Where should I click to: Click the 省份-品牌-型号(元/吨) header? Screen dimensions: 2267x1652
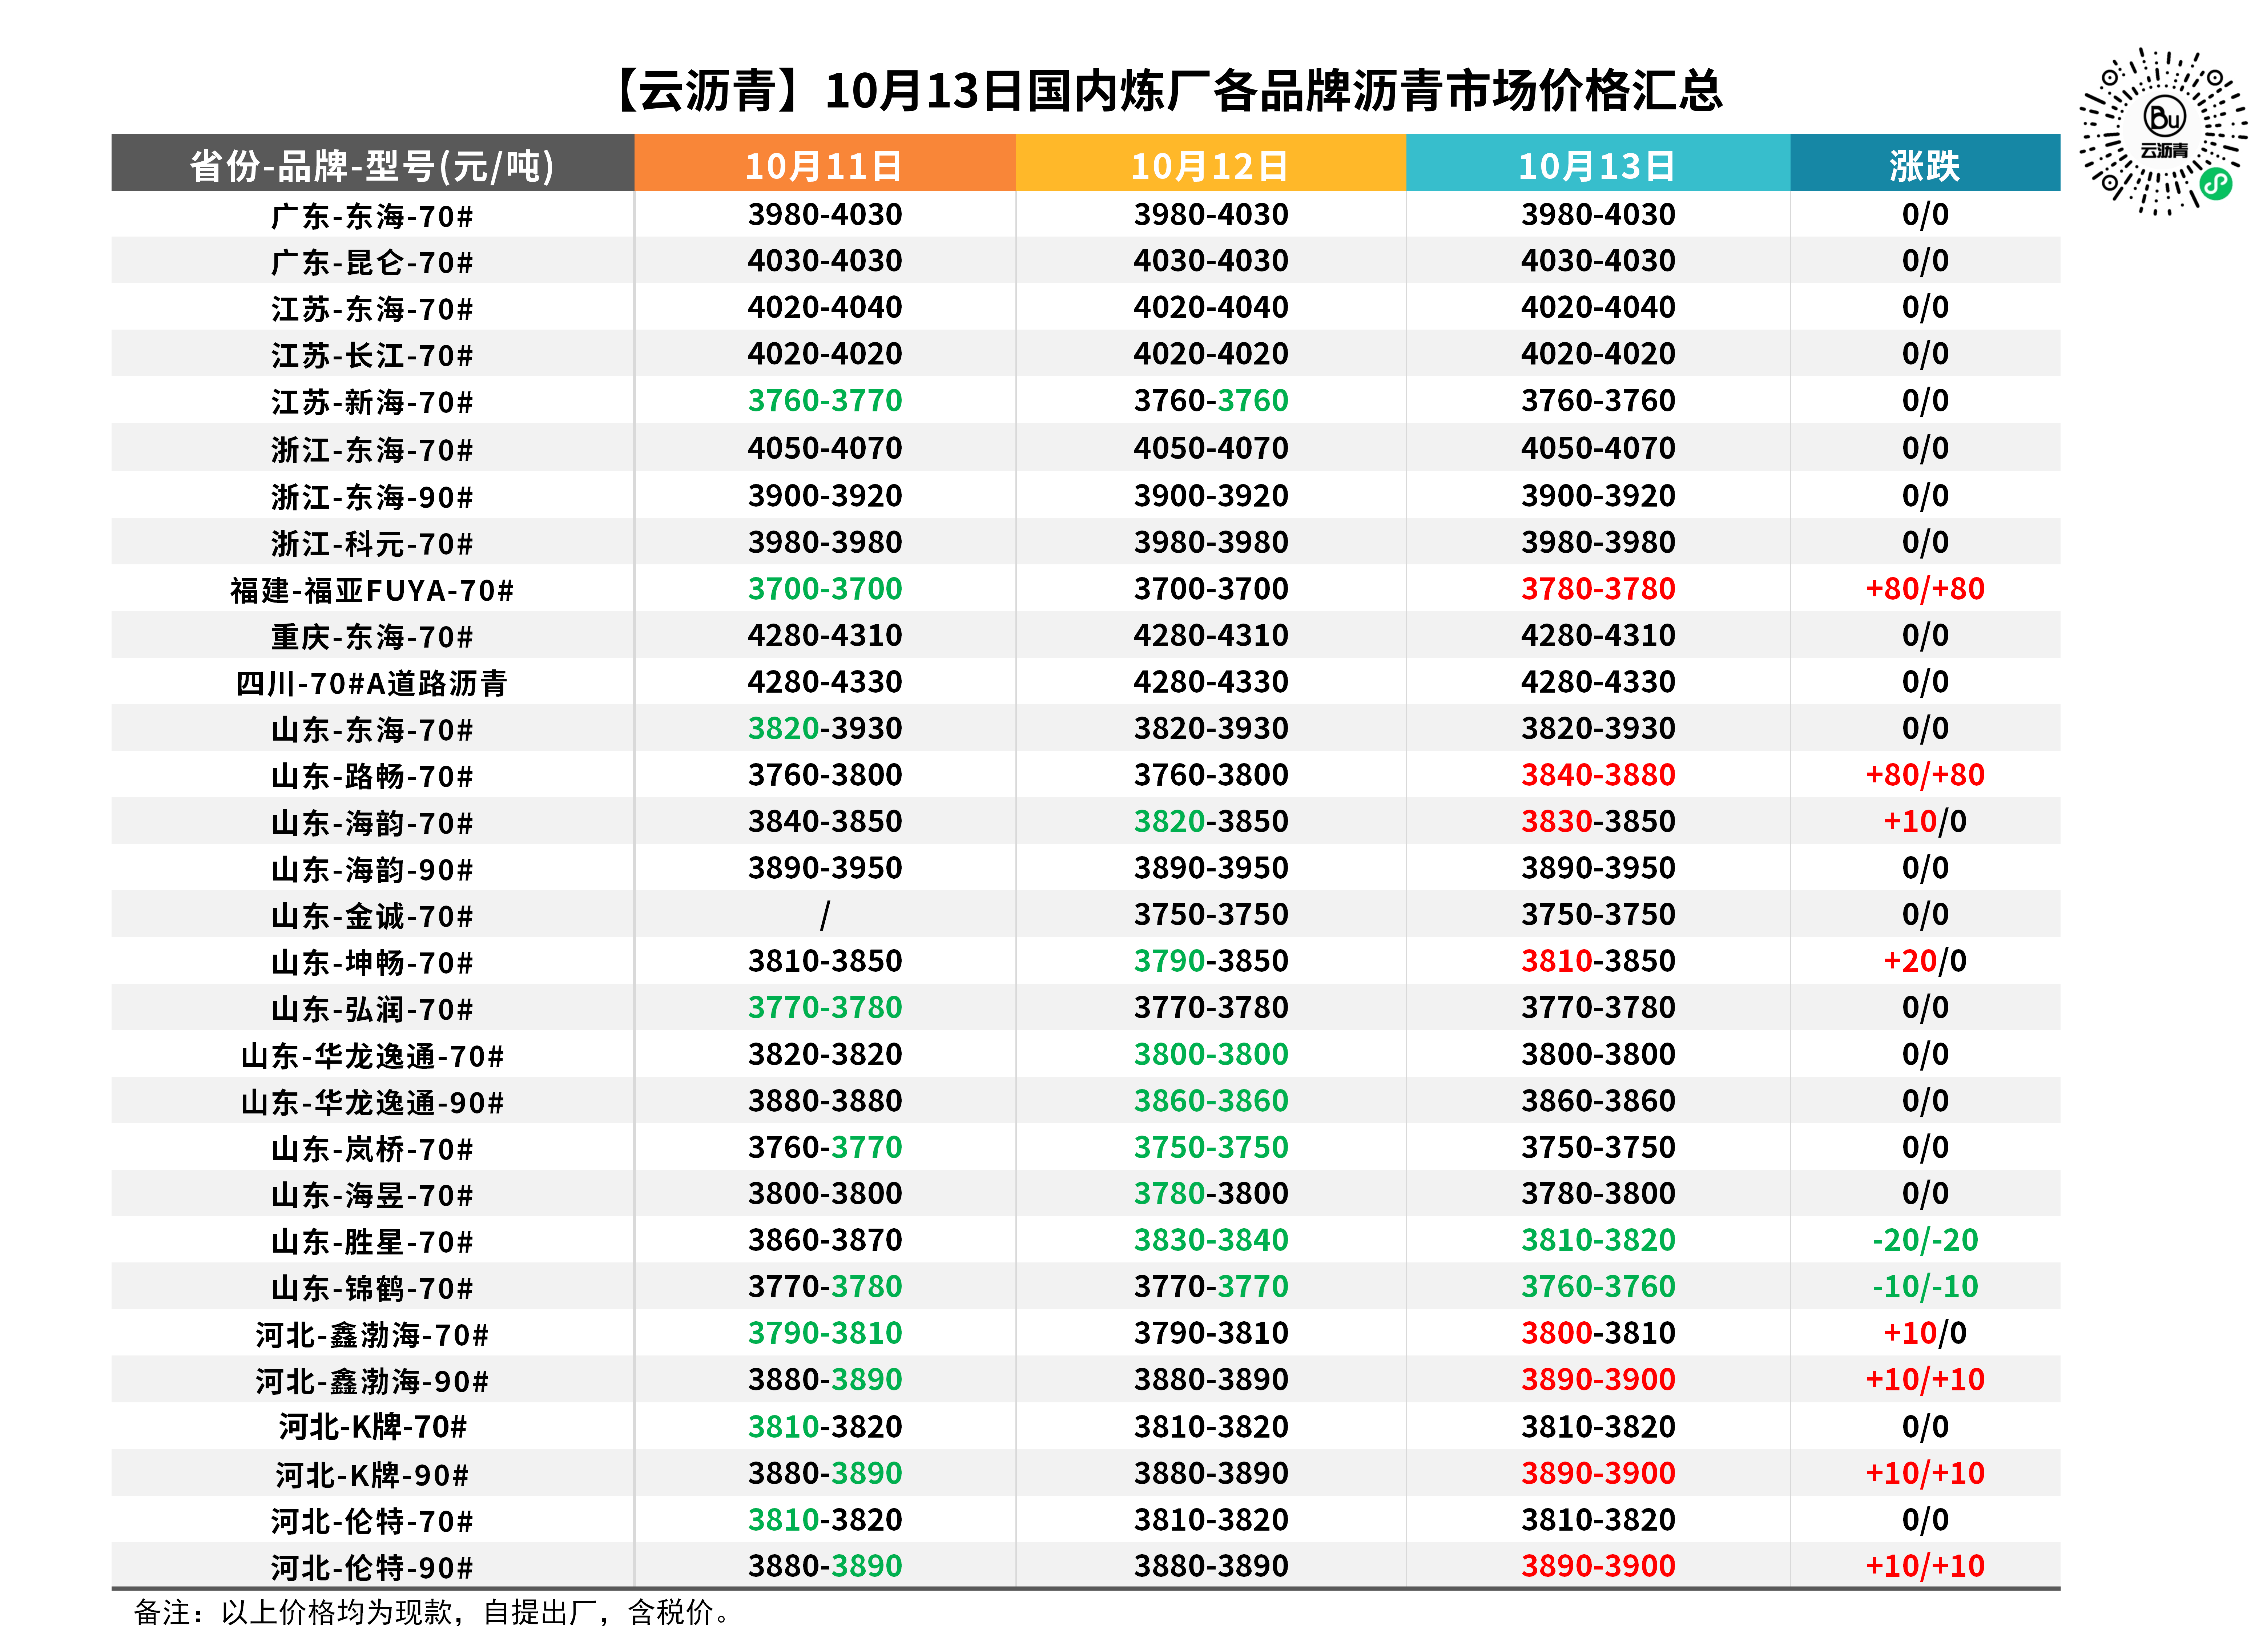372,164
